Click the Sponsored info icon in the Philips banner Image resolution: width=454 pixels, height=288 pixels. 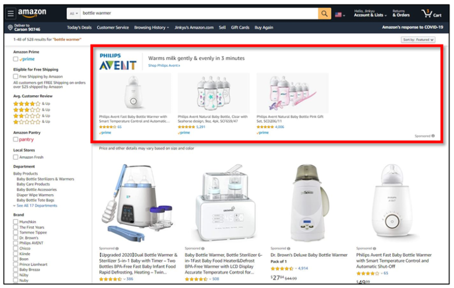click(x=433, y=136)
